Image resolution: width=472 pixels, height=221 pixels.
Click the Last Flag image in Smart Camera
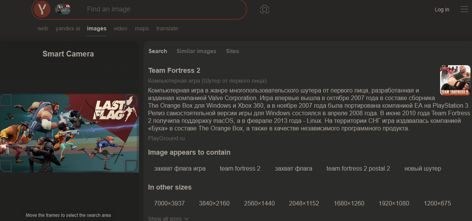click(x=69, y=133)
